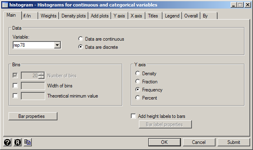This screenshot has width=253, height=150.
Task: Click the Bar properties button
Action: point(33,116)
